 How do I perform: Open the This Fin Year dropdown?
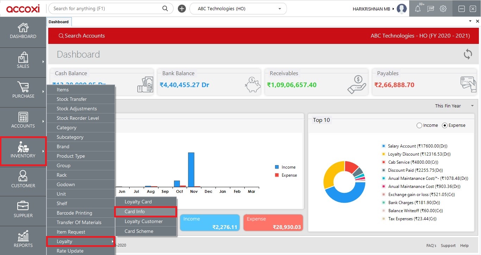[x=454, y=106]
